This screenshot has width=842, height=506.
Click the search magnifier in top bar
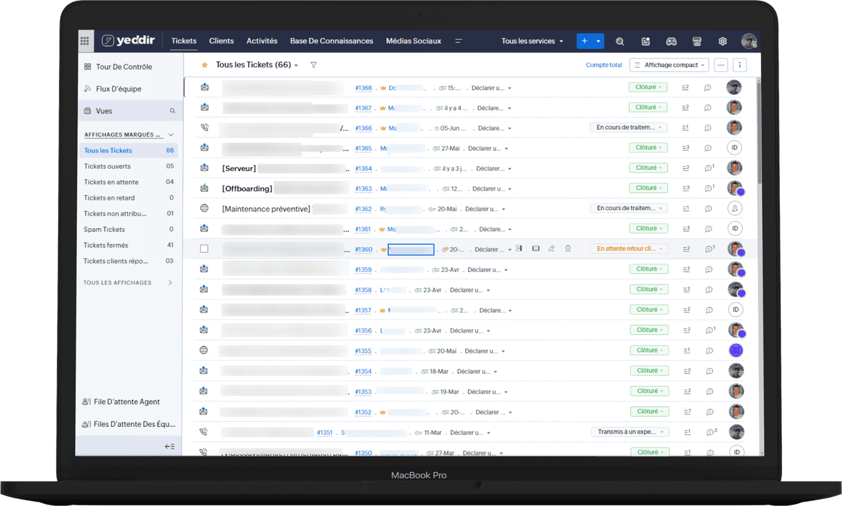(620, 42)
